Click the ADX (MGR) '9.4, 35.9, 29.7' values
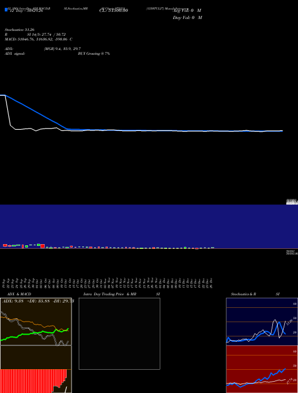Screen dimensions: 298x393 pyautogui.click(x=62, y=49)
